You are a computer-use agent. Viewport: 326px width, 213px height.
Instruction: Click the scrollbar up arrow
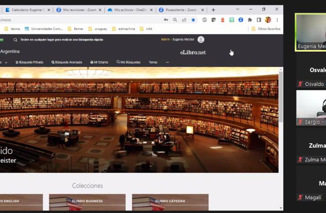tap(281, 70)
